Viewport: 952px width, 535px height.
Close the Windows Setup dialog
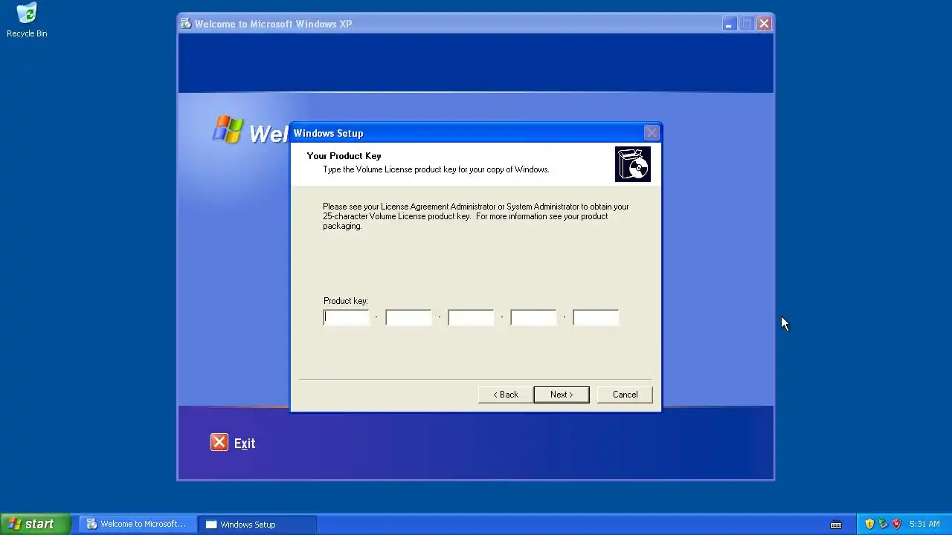[x=652, y=133]
